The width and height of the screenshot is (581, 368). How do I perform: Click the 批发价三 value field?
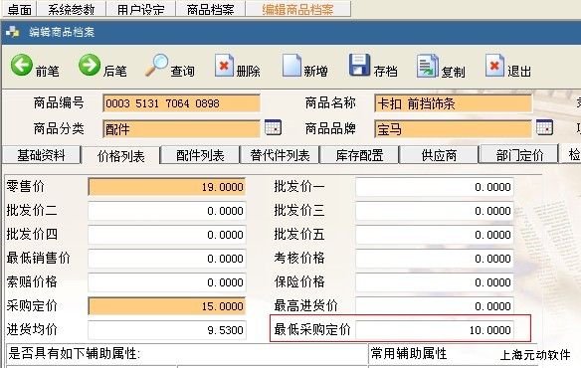pyautogui.click(x=435, y=211)
